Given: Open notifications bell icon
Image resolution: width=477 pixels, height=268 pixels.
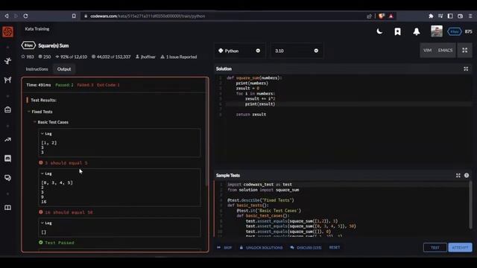Looking at the screenshot, I should pyautogui.click(x=417, y=31).
